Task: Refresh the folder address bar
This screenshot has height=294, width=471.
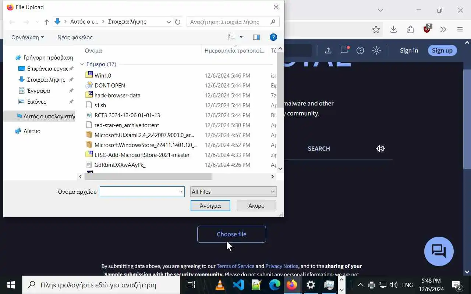Action: coord(178,22)
